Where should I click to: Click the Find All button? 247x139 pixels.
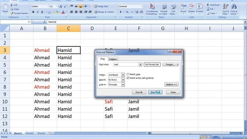click(139, 92)
